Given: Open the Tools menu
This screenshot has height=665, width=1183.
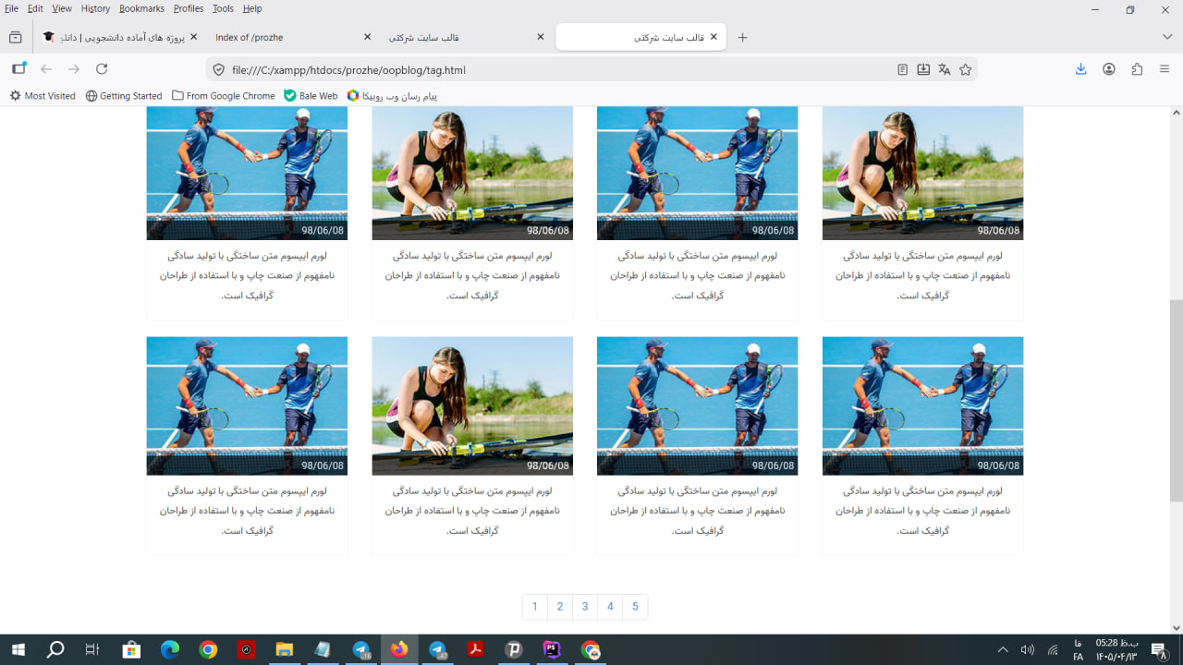Looking at the screenshot, I should (223, 8).
